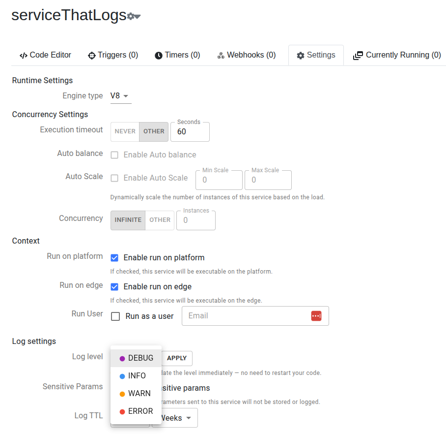The width and height of the screenshot is (446, 435).
Task: Open the Code Editor tab
Action: click(45, 55)
